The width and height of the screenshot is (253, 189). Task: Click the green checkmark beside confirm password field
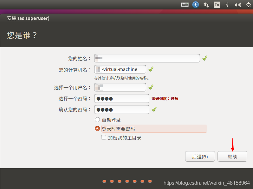154,109
